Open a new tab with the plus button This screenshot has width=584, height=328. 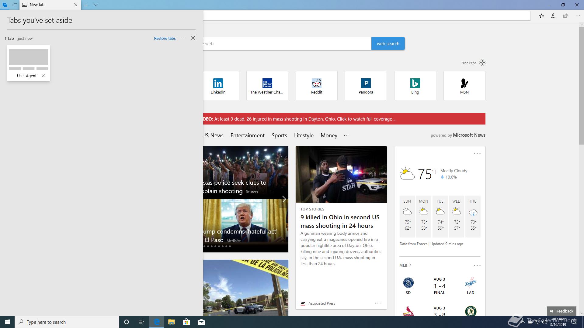pos(86,5)
